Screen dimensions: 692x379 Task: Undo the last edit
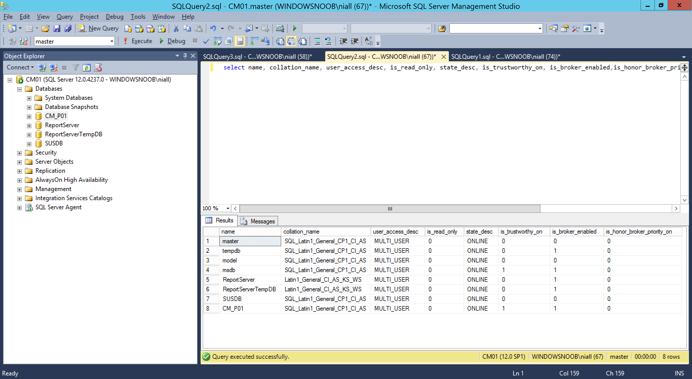coord(213,28)
